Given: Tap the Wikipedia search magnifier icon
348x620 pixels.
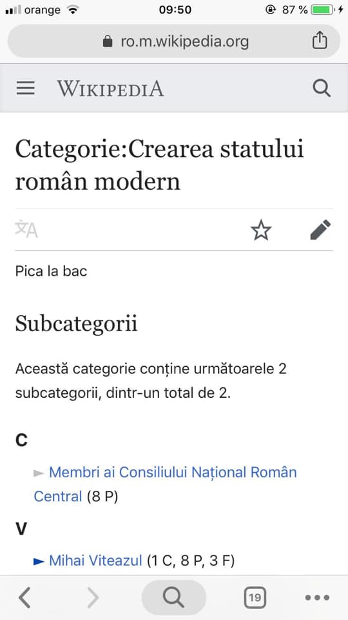Looking at the screenshot, I should click(322, 88).
